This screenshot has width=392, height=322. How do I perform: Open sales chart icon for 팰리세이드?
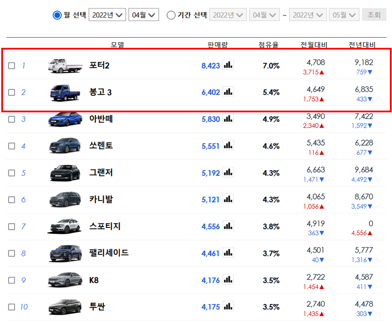(228, 253)
